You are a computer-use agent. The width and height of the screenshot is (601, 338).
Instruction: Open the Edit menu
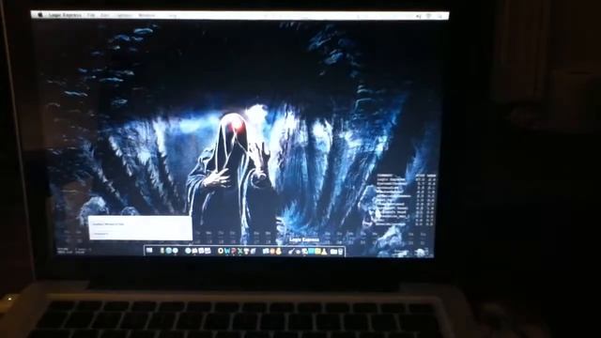click(104, 15)
